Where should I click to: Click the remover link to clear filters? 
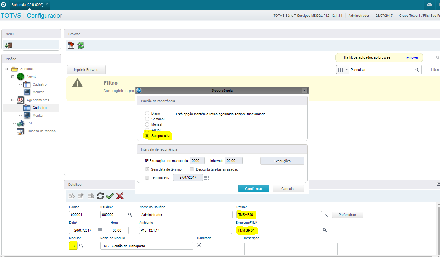pyautogui.click(x=412, y=57)
